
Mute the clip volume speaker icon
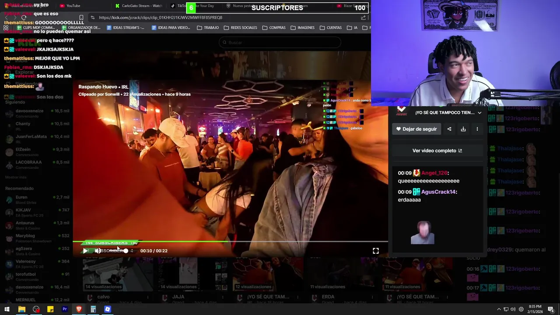point(98,251)
